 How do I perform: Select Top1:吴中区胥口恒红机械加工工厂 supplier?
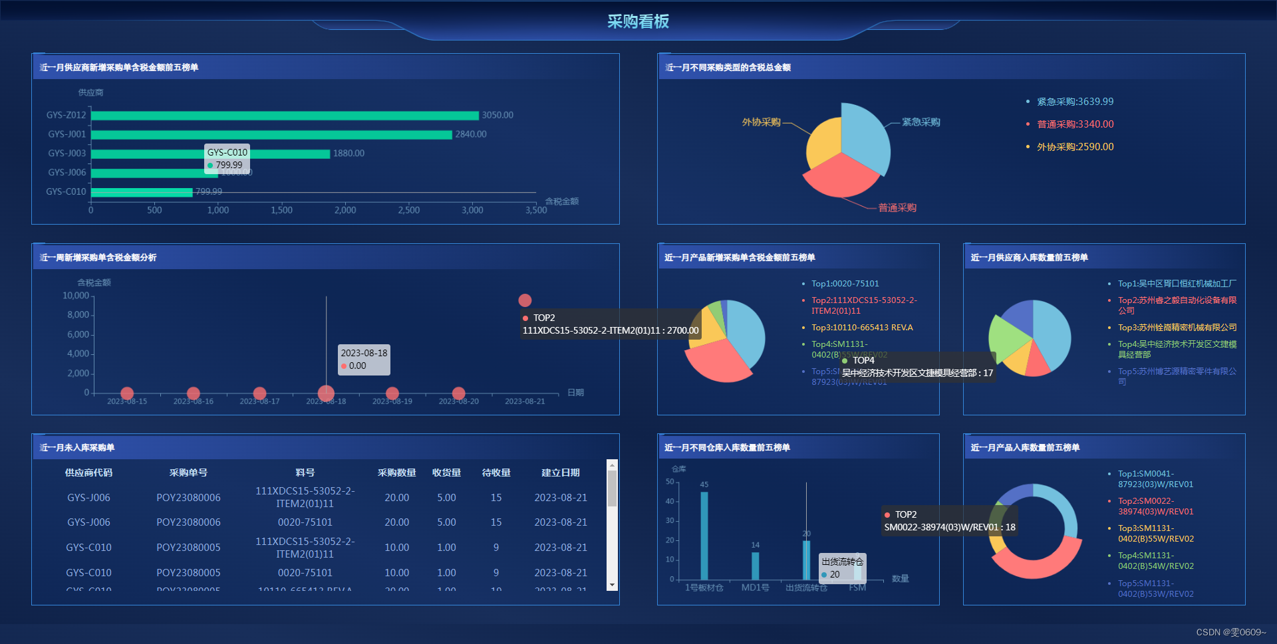(x=1178, y=283)
